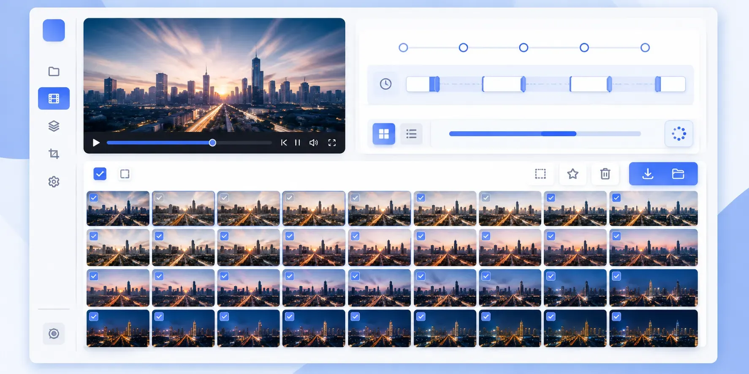The height and width of the screenshot is (374, 749).
Task: Click the first time range handle
Action: pos(435,84)
